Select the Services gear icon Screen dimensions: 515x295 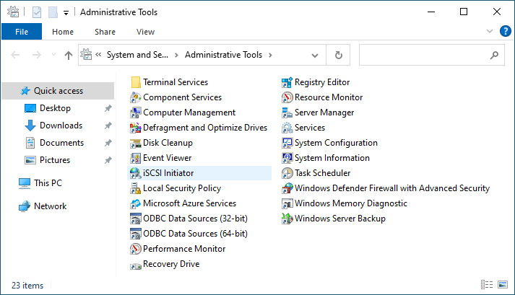pyautogui.click(x=287, y=128)
